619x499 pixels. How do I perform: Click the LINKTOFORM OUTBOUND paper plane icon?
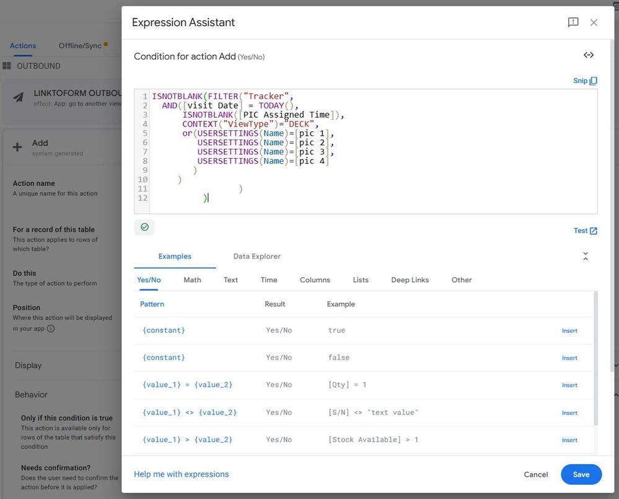(18, 97)
